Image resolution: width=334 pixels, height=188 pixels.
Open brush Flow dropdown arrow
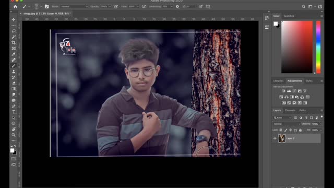coord(137,7)
